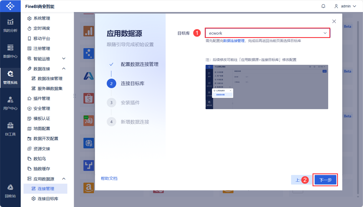This screenshot has width=363, height=207.
Task: Open the admin user menu
Action: (345, 6)
